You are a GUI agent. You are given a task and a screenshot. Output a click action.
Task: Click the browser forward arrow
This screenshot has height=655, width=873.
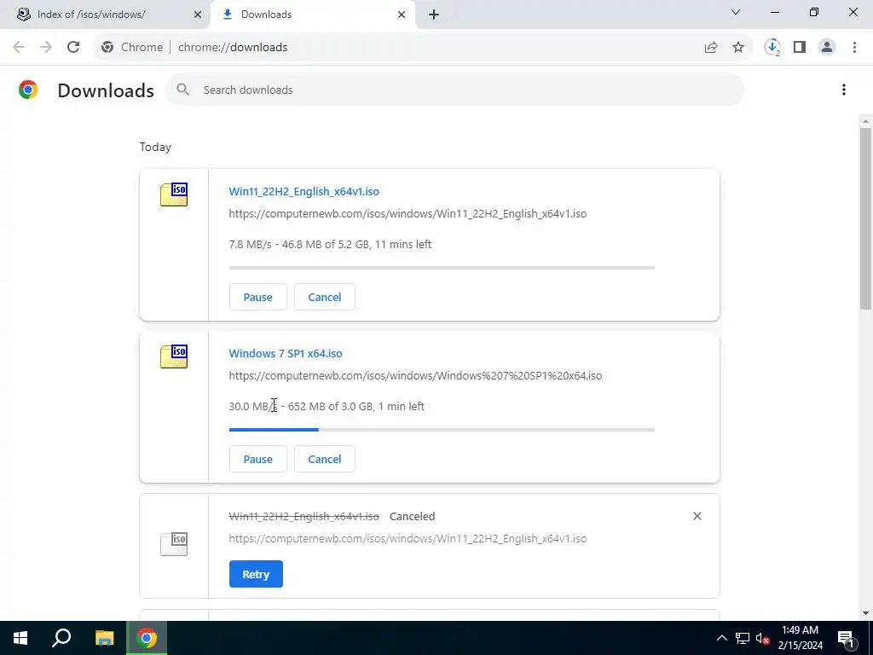tap(46, 48)
